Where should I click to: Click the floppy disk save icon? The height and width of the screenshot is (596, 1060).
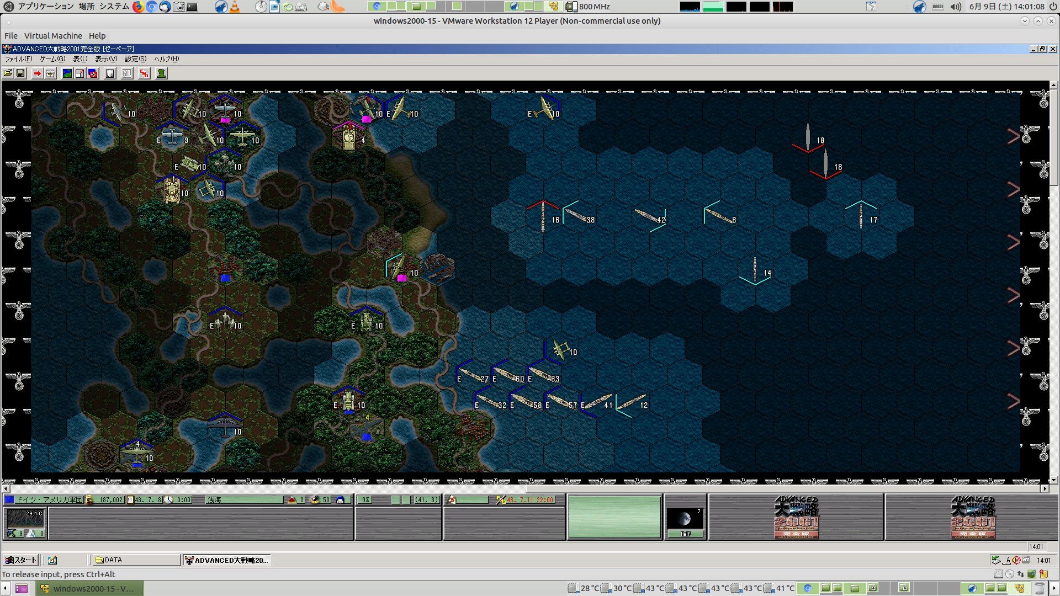[20, 73]
